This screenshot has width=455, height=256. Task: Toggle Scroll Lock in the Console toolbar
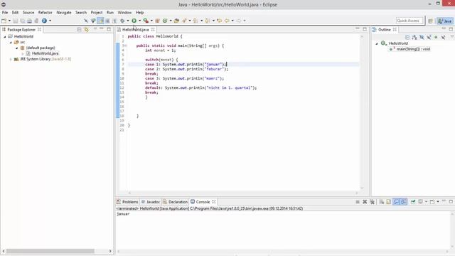pyautogui.click(x=388, y=202)
